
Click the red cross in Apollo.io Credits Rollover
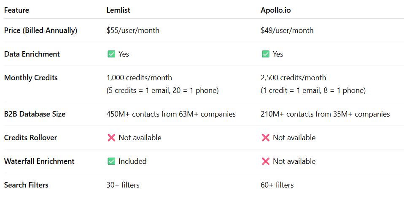266,137
